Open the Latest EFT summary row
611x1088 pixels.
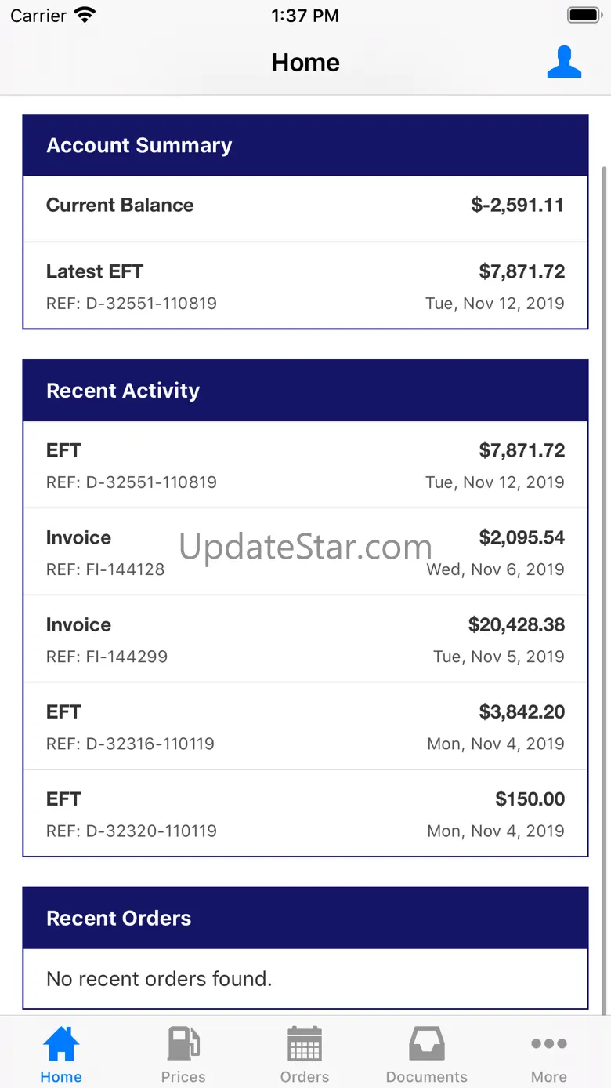(305, 286)
